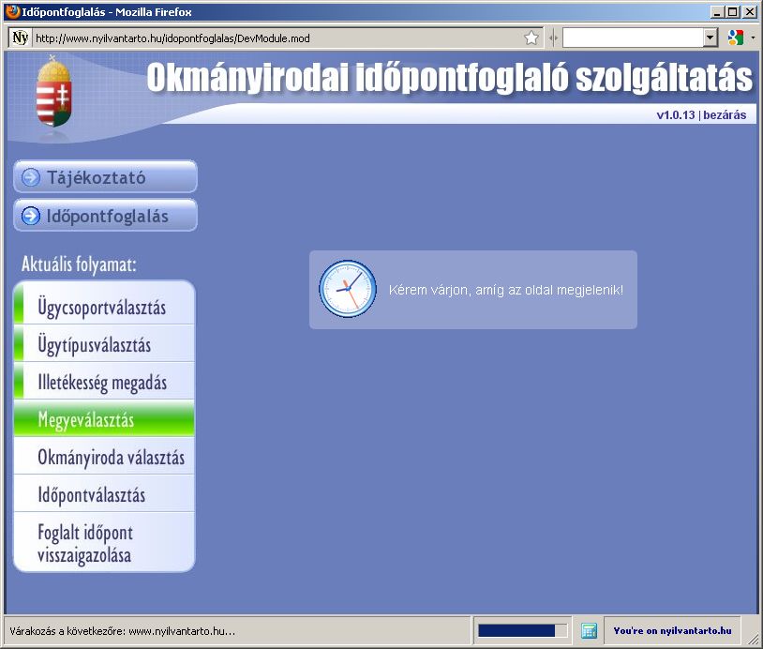The image size is (763, 649).
Task: Click the clock icon in the loading box
Action: click(x=346, y=288)
